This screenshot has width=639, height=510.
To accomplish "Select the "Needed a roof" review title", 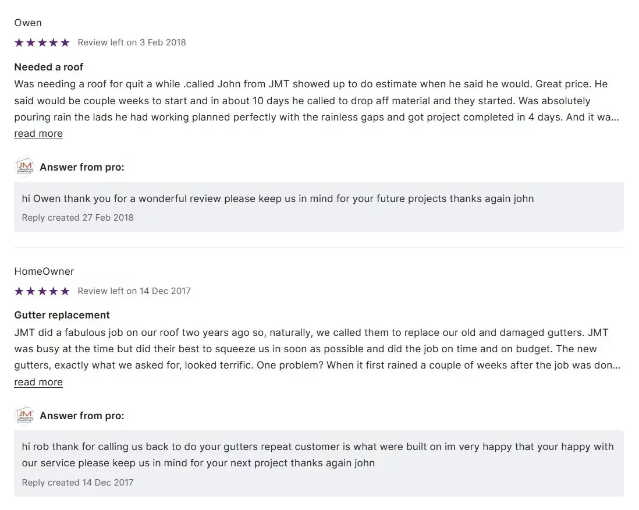I will coord(49,67).
